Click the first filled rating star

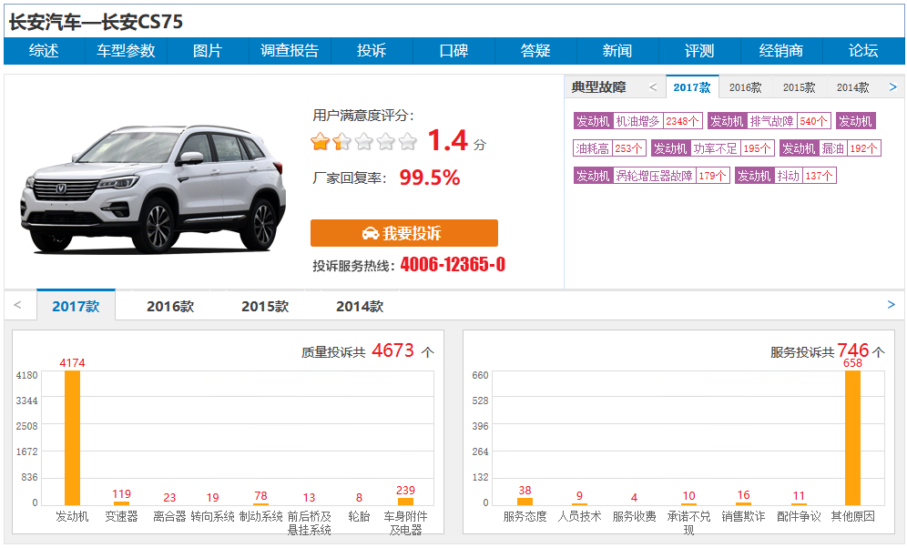tap(320, 141)
